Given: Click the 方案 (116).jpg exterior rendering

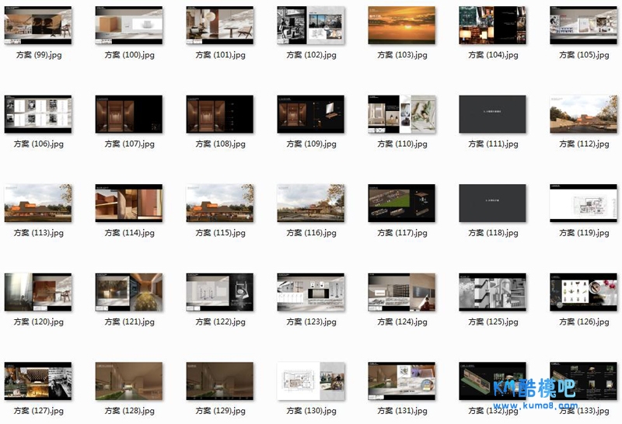Looking at the screenshot, I should 311,203.
